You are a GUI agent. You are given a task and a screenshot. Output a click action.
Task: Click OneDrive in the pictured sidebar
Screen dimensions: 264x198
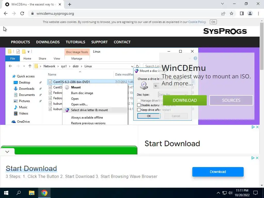pos(23,122)
